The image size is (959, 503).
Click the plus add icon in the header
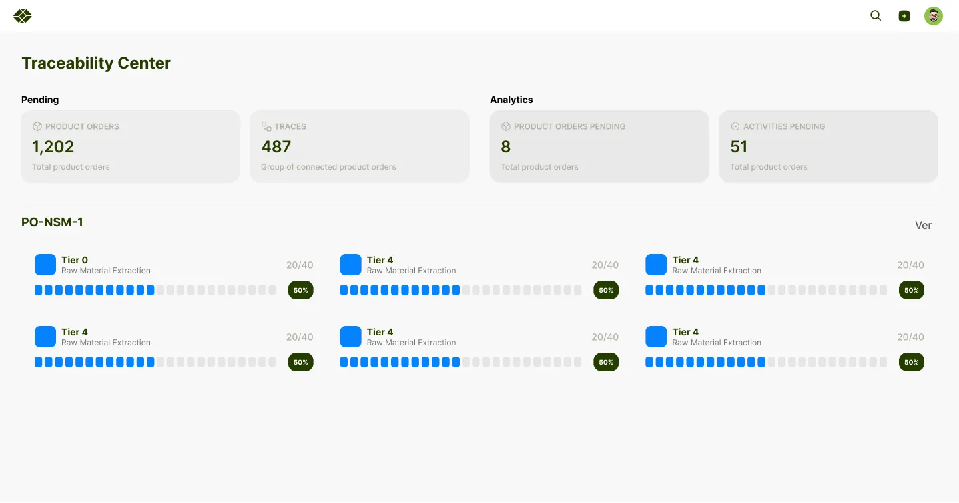click(904, 16)
